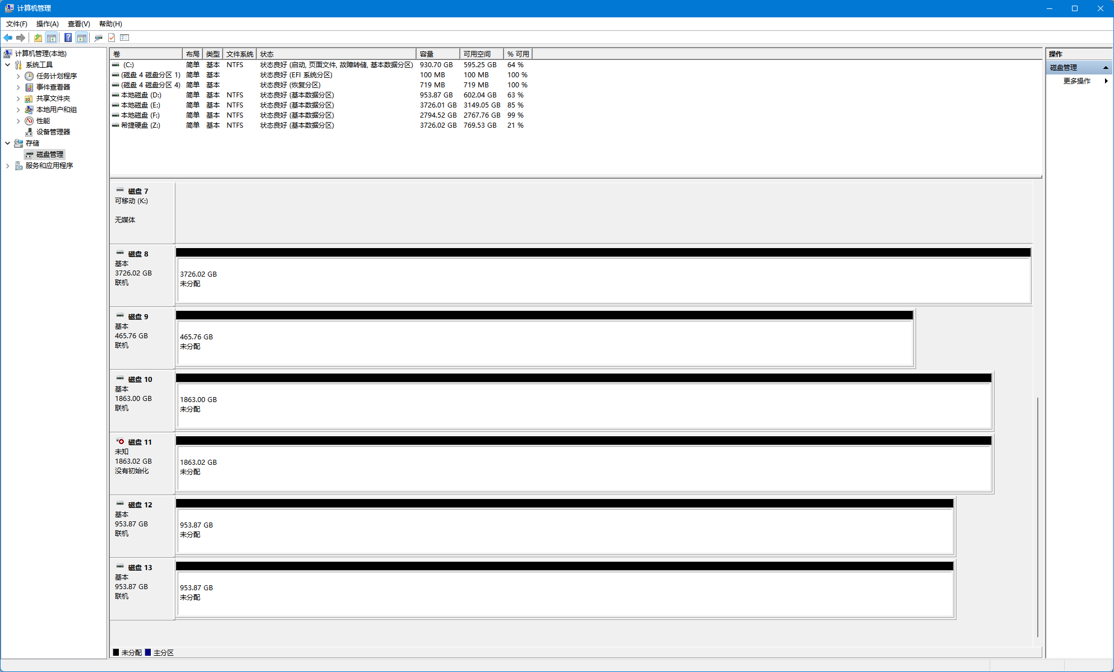
Task: Expand the 事件查看器 tree node
Action: [x=18, y=87]
